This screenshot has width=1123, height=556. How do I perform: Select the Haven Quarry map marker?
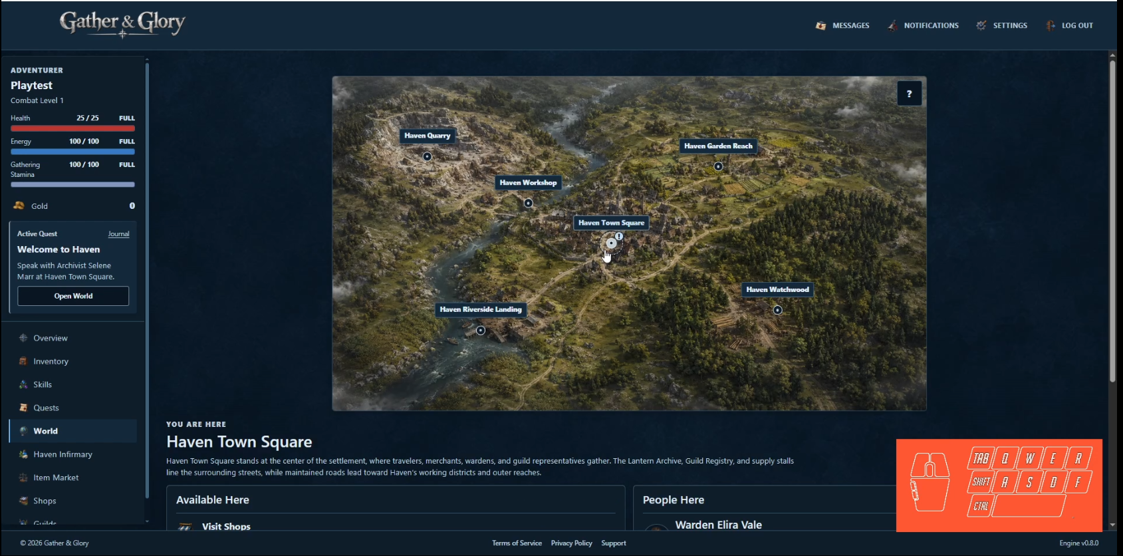pos(427,156)
